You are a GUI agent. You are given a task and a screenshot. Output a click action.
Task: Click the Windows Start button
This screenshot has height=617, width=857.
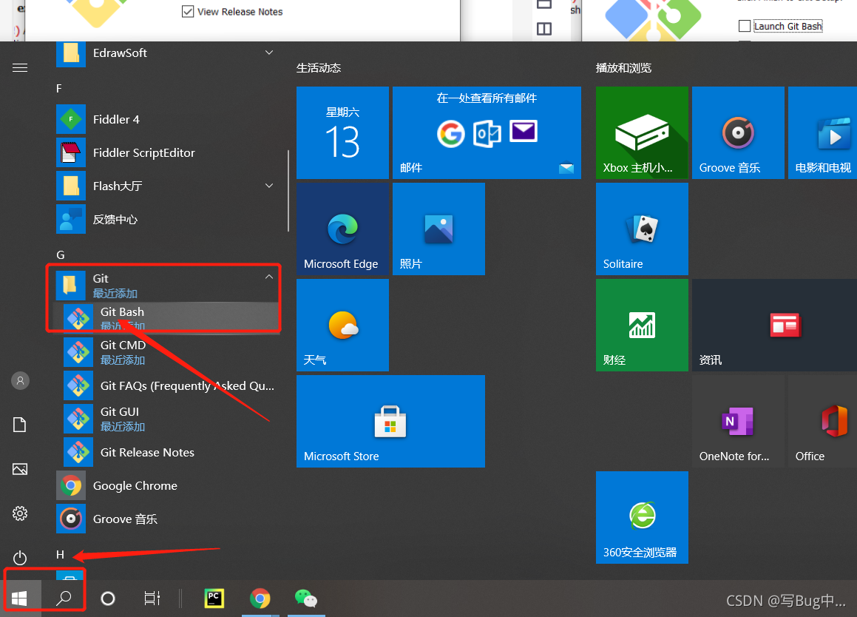click(20, 599)
